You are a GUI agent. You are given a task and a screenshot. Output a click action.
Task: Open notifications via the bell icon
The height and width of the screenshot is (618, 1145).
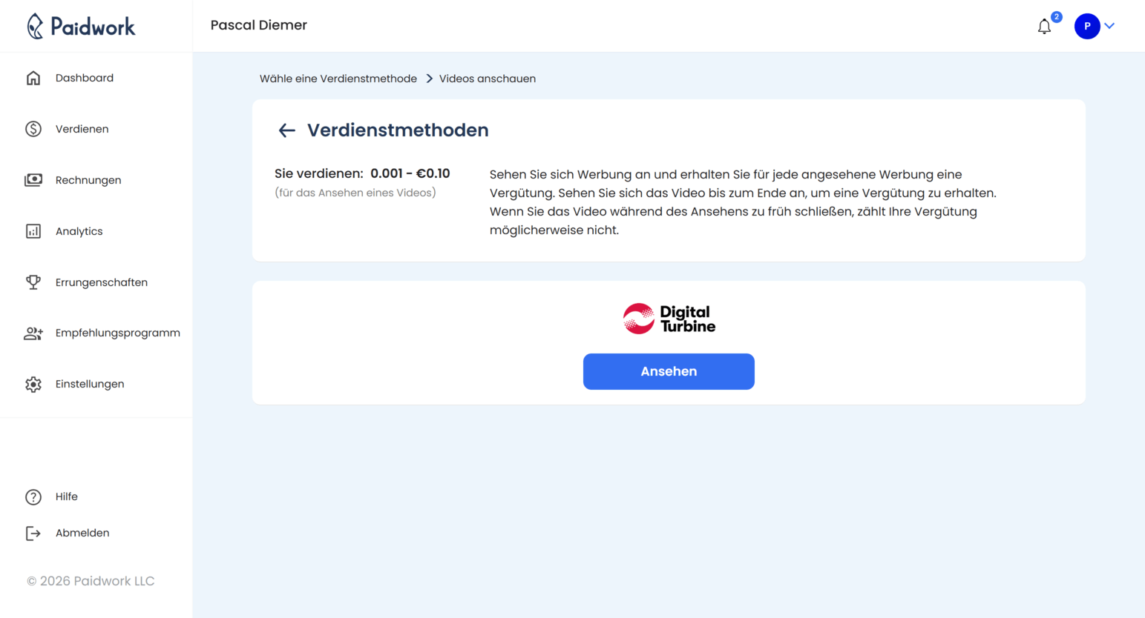pyautogui.click(x=1044, y=26)
